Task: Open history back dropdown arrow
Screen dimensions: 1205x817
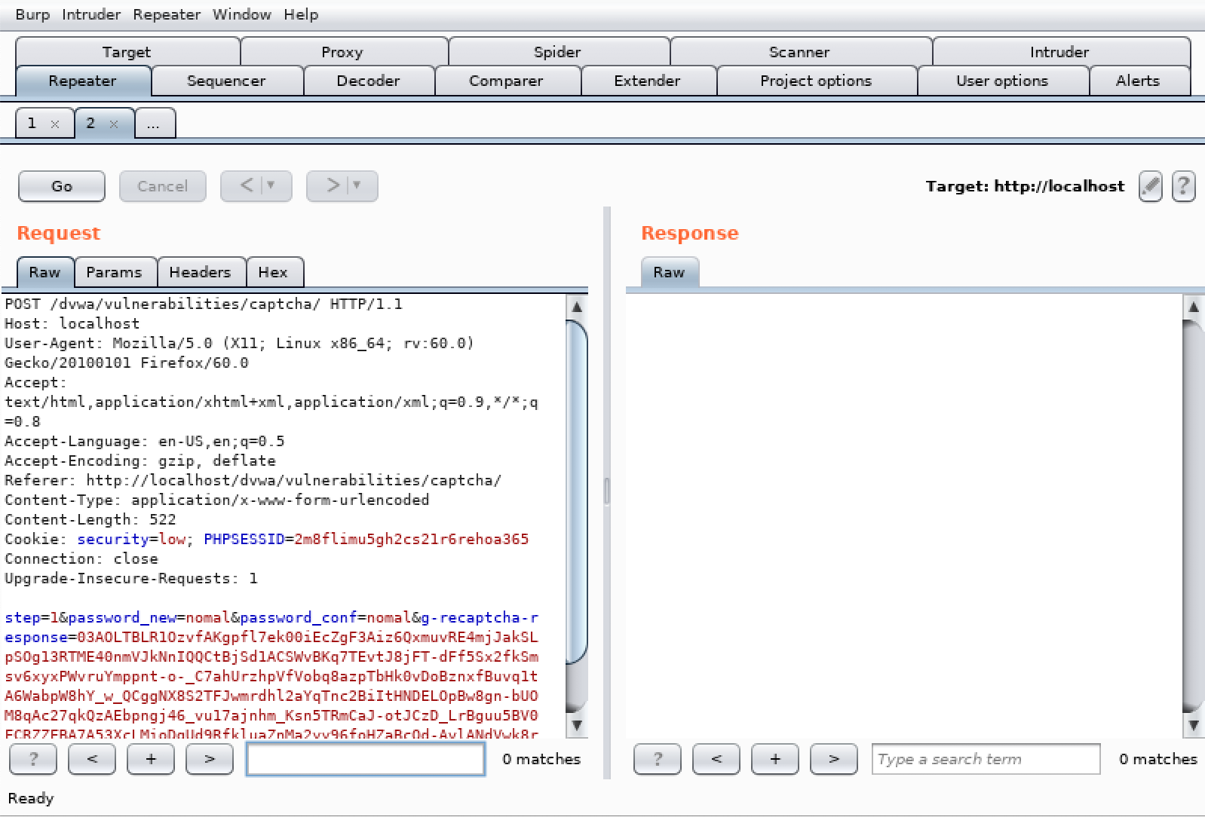Action: pos(271,185)
